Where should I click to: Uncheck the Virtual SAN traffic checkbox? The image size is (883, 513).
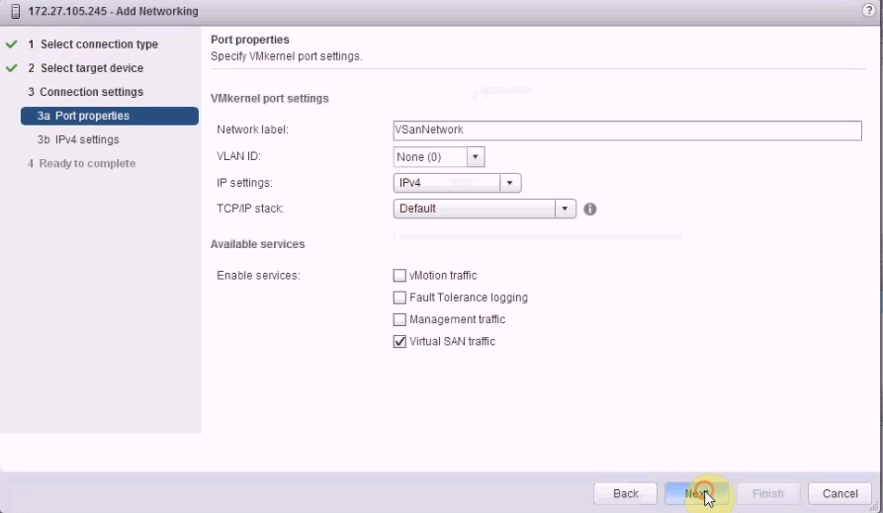point(400,342)
